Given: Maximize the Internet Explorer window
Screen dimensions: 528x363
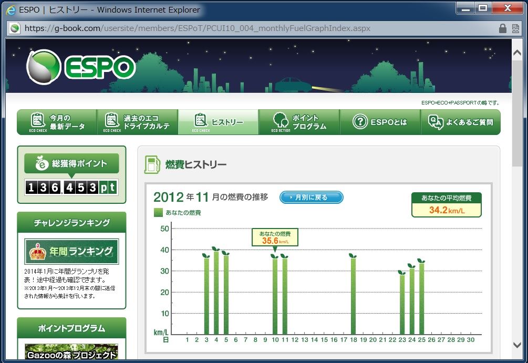Looking at the screenshot, I should [483, 8].
